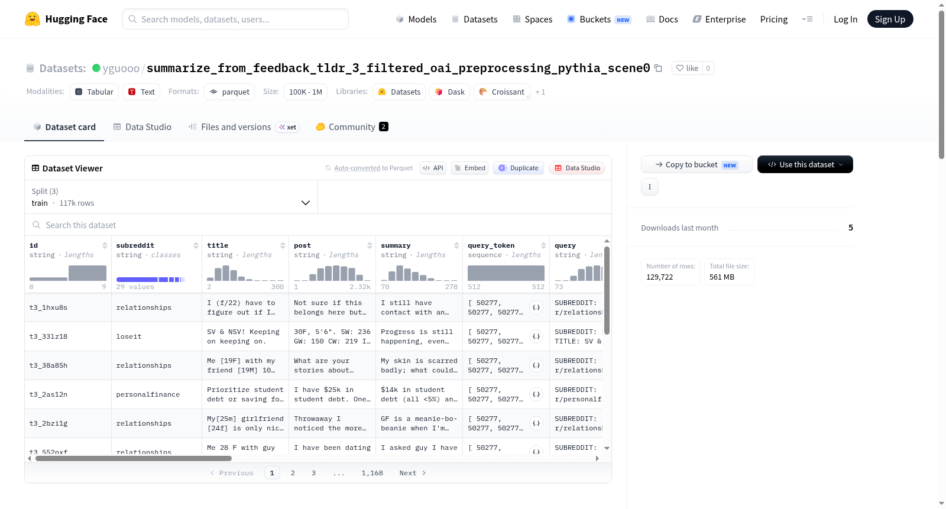This screenshot has width=946, height=509.
Task: Switch to Files and versions tab
Action: (x=244, y=127)
